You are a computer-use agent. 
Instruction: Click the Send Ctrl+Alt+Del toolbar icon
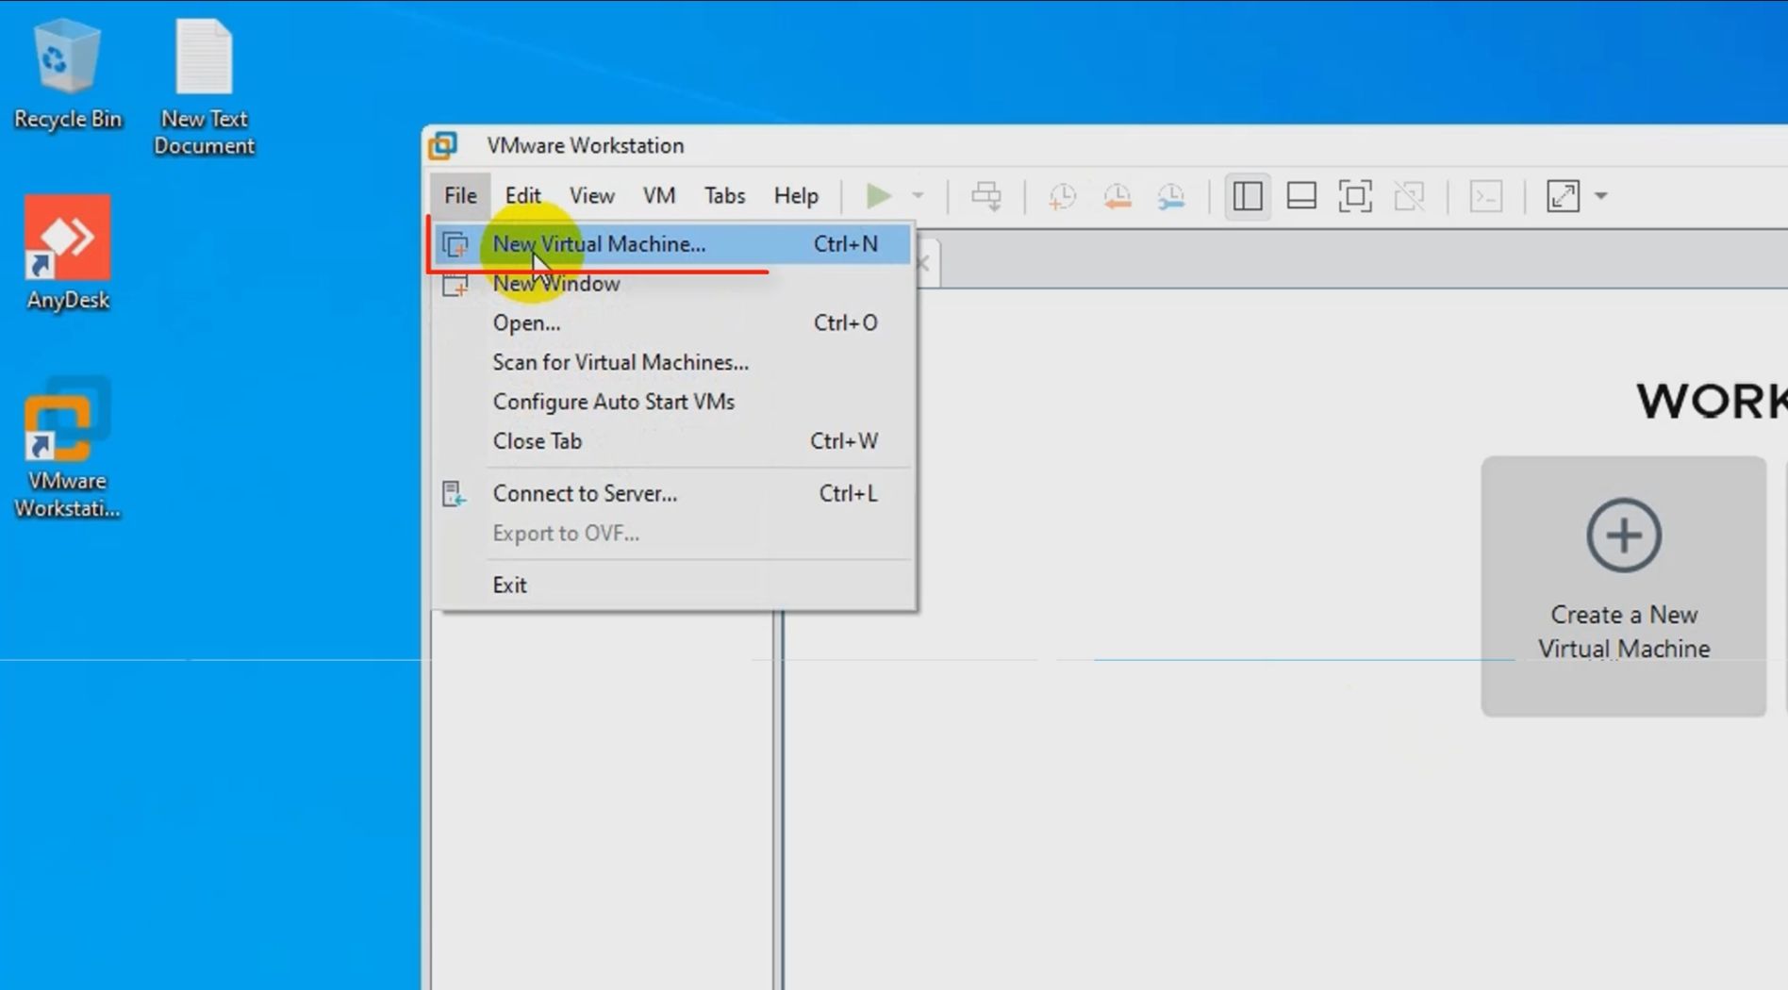(986, 196)
